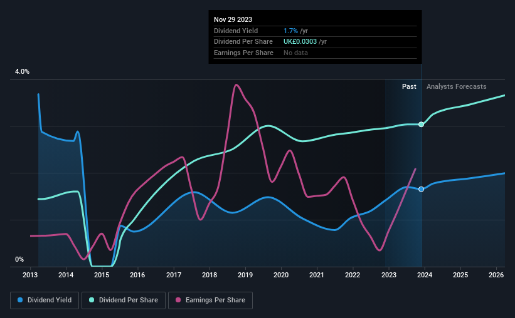Click the 2022 x-axis label
Image resolution: width=515 pixels, height=318 pixels.
pos(353,275)
